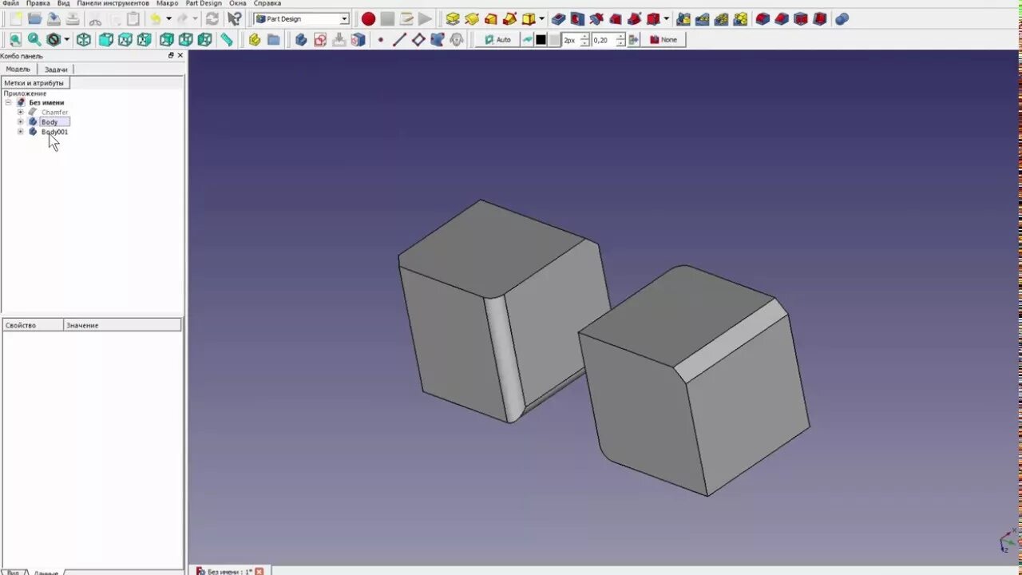This screenshot has height=575, width=1022.
Task: Select the Fillet tool
Action: (763, 18)
